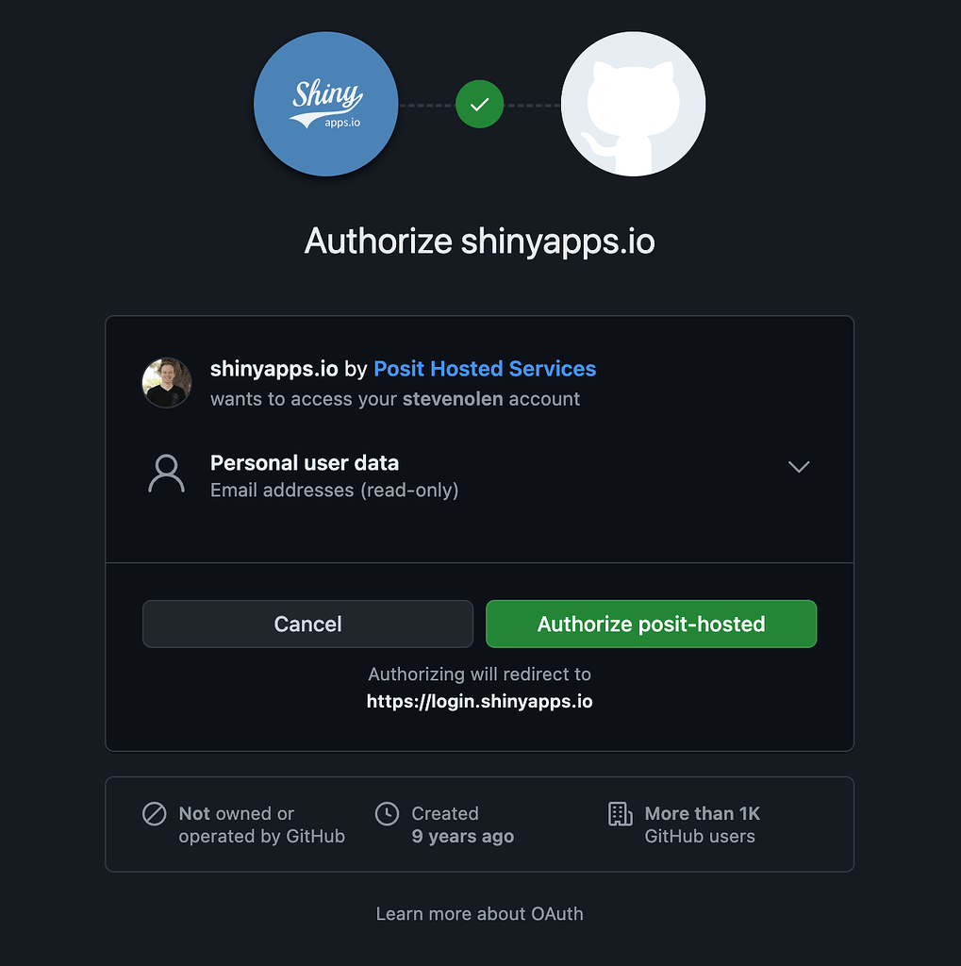Click the Not owned by GitHub prohibited icon

tap(154, 813)
